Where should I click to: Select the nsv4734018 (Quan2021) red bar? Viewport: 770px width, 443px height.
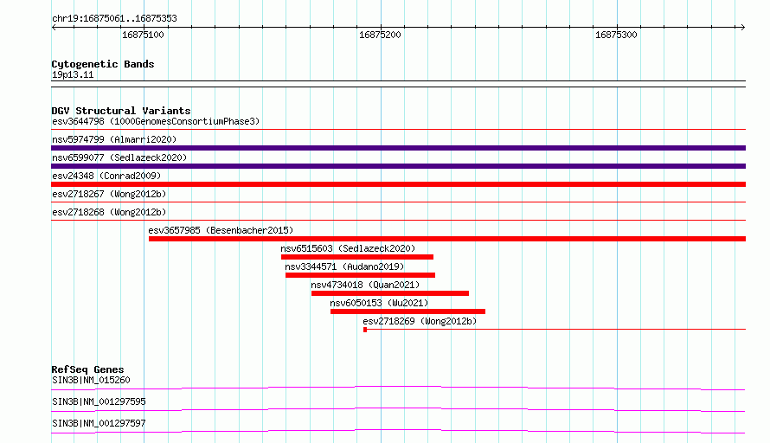[x=390, y=293]
